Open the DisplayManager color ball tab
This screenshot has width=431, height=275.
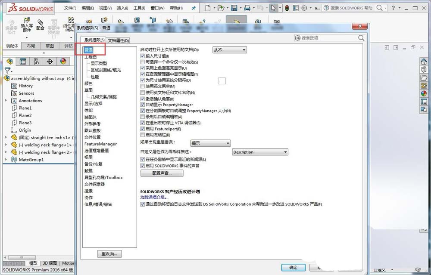(x=63, y=61)
